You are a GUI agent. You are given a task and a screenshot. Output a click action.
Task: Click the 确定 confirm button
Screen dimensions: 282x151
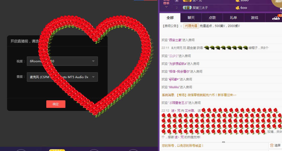pos(56,104)
